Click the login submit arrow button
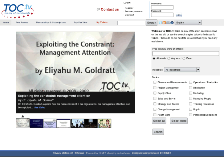This screenshot has height=168, width=224. coord(179,15)
